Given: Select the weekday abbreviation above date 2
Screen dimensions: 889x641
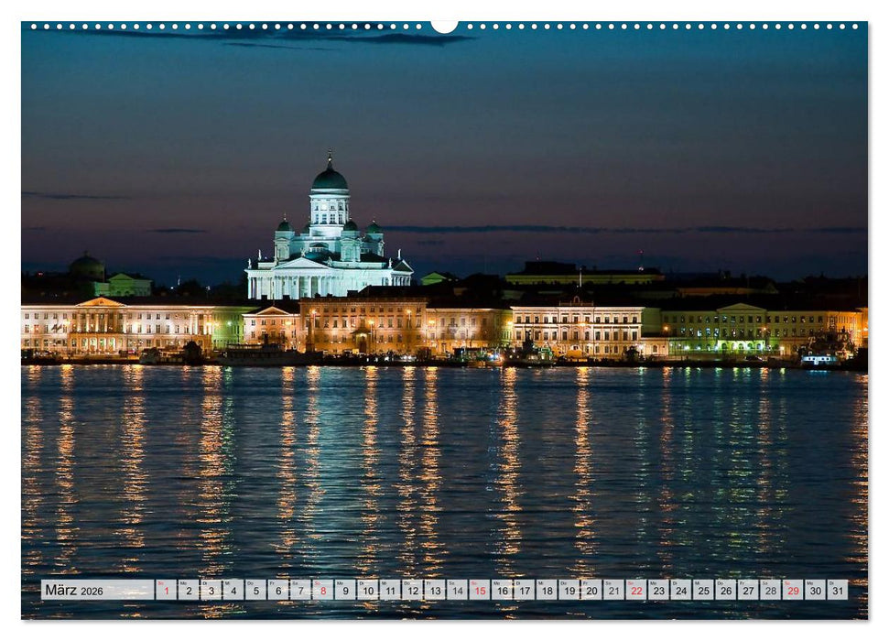Looking at the screenshot, I should click(x=183, y=582).
